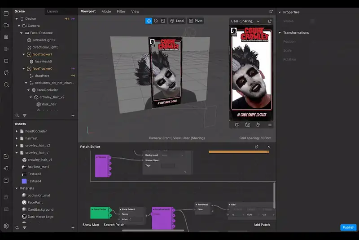Click the send-to-device icon in left sidebar
The height and width of the screenshot is (240, 359).
6,169
